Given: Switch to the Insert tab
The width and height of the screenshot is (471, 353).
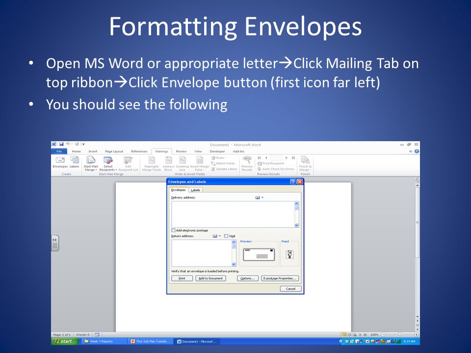Looking at the screenshot, I should coord(93,151).
